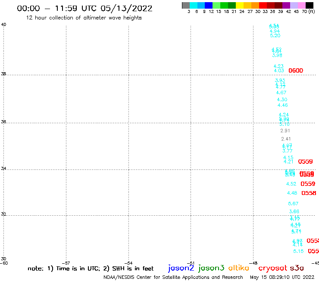The width and height of the screenshot is (319, 281).
Task: Click the latitude 36 axis label
Action: 3,122
